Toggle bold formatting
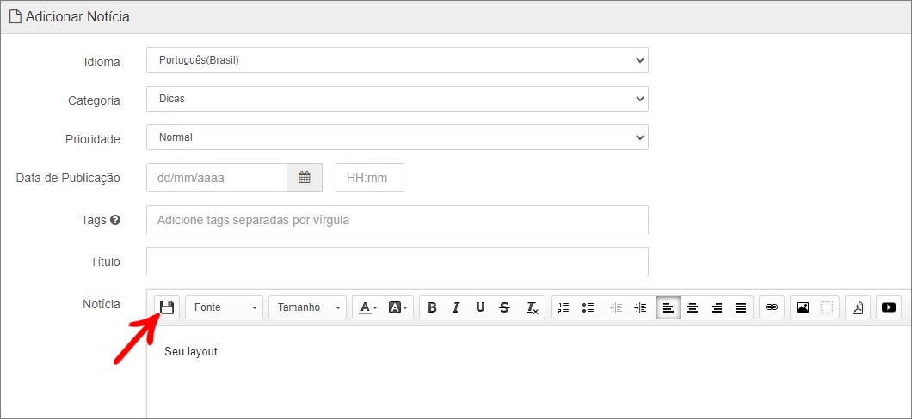The width and height of the screenshot is (912, 419). point(432,307)
